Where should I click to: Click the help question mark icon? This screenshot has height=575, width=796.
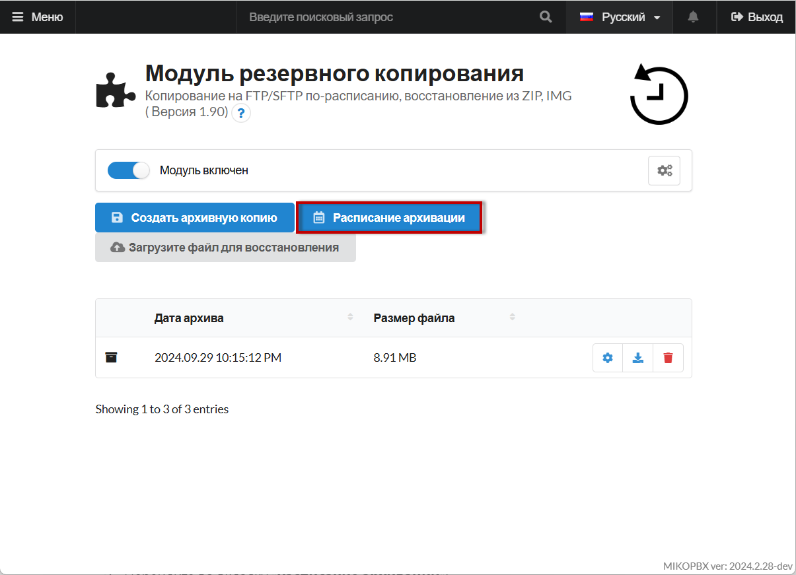point(241,114)
